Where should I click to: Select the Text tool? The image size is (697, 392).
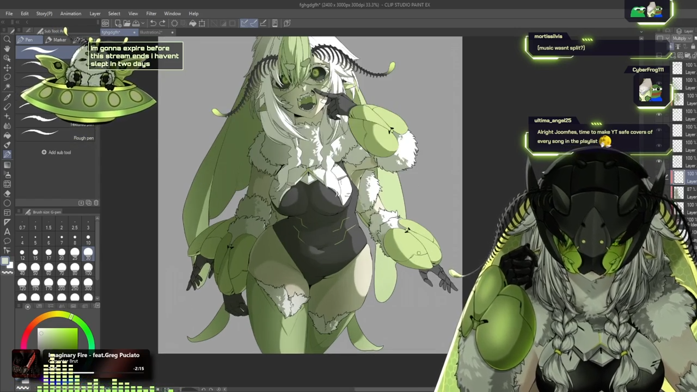[7, 231]
